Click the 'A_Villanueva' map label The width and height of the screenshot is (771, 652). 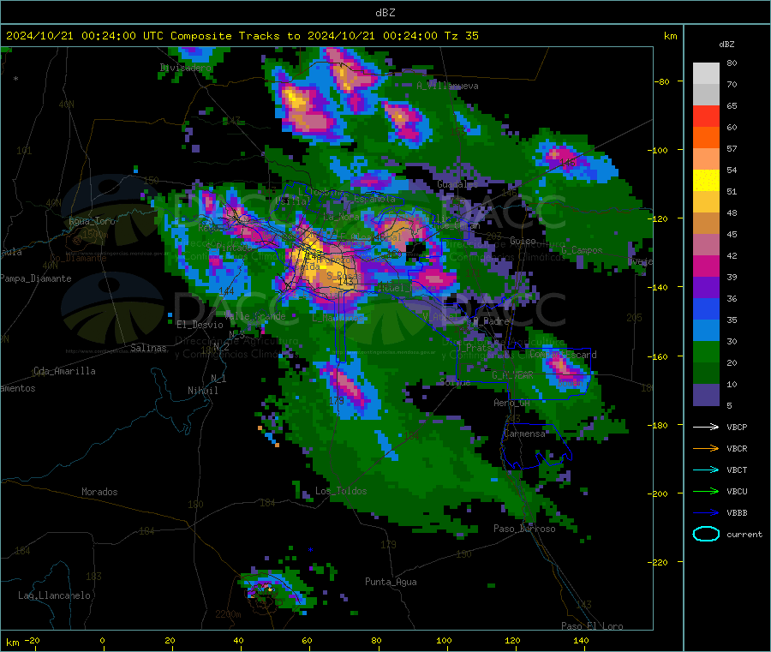pos(447,86)
